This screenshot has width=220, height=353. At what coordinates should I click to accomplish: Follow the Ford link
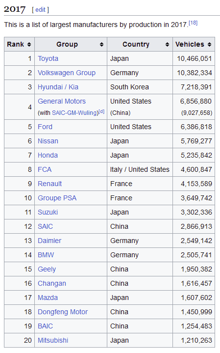[45, 127]
